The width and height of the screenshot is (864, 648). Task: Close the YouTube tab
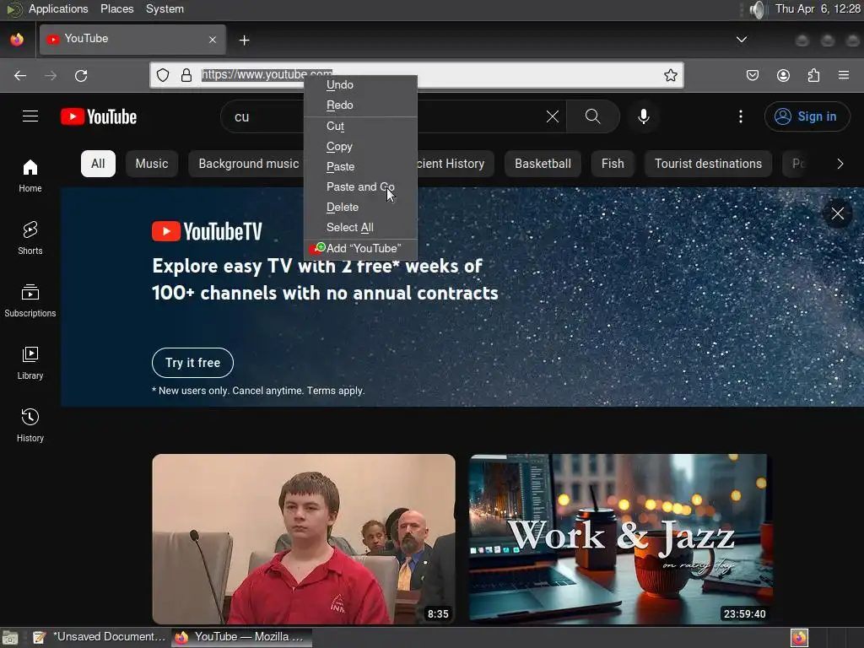(213, 40)
